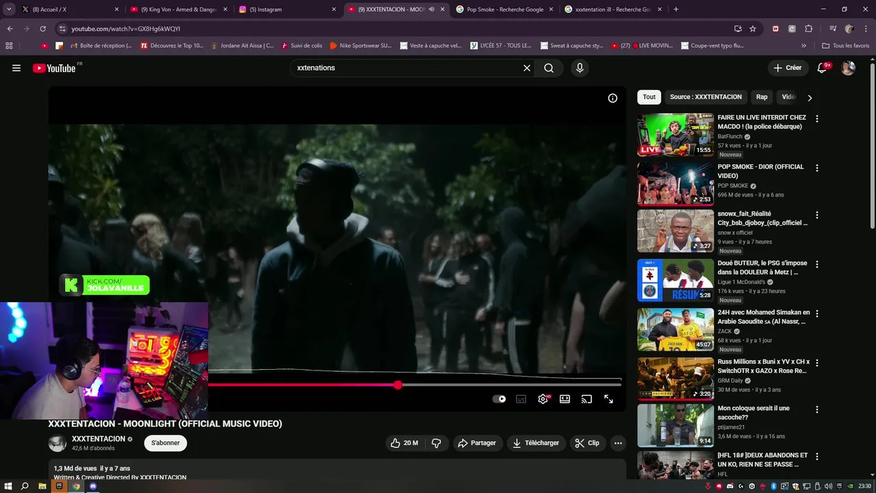Image resolution: width=876 pixels, height=493 pixels.
Task: Select the 'Tout' filter chip
Action: pos(649,97)
